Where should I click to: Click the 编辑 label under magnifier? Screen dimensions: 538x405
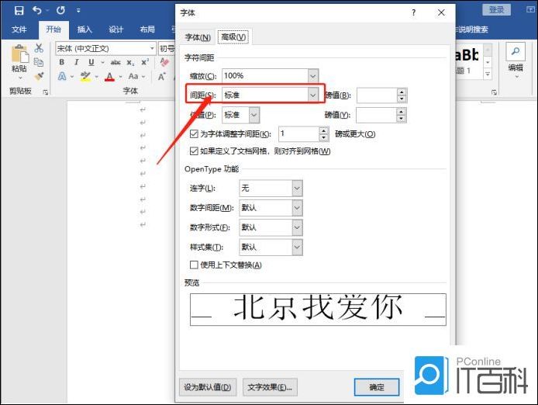coord(516,67)
